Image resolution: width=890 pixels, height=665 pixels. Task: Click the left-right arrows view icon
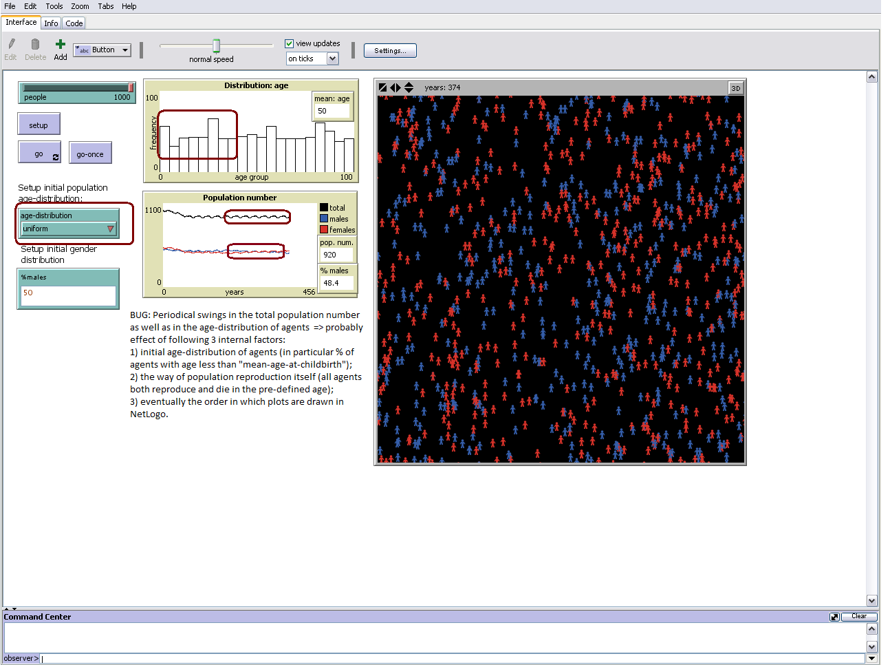point(395,87)
